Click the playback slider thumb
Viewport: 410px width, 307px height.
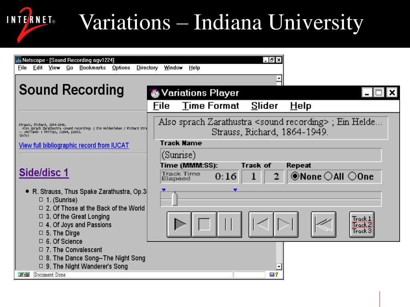pyautogui.click(x=175, y=199)
